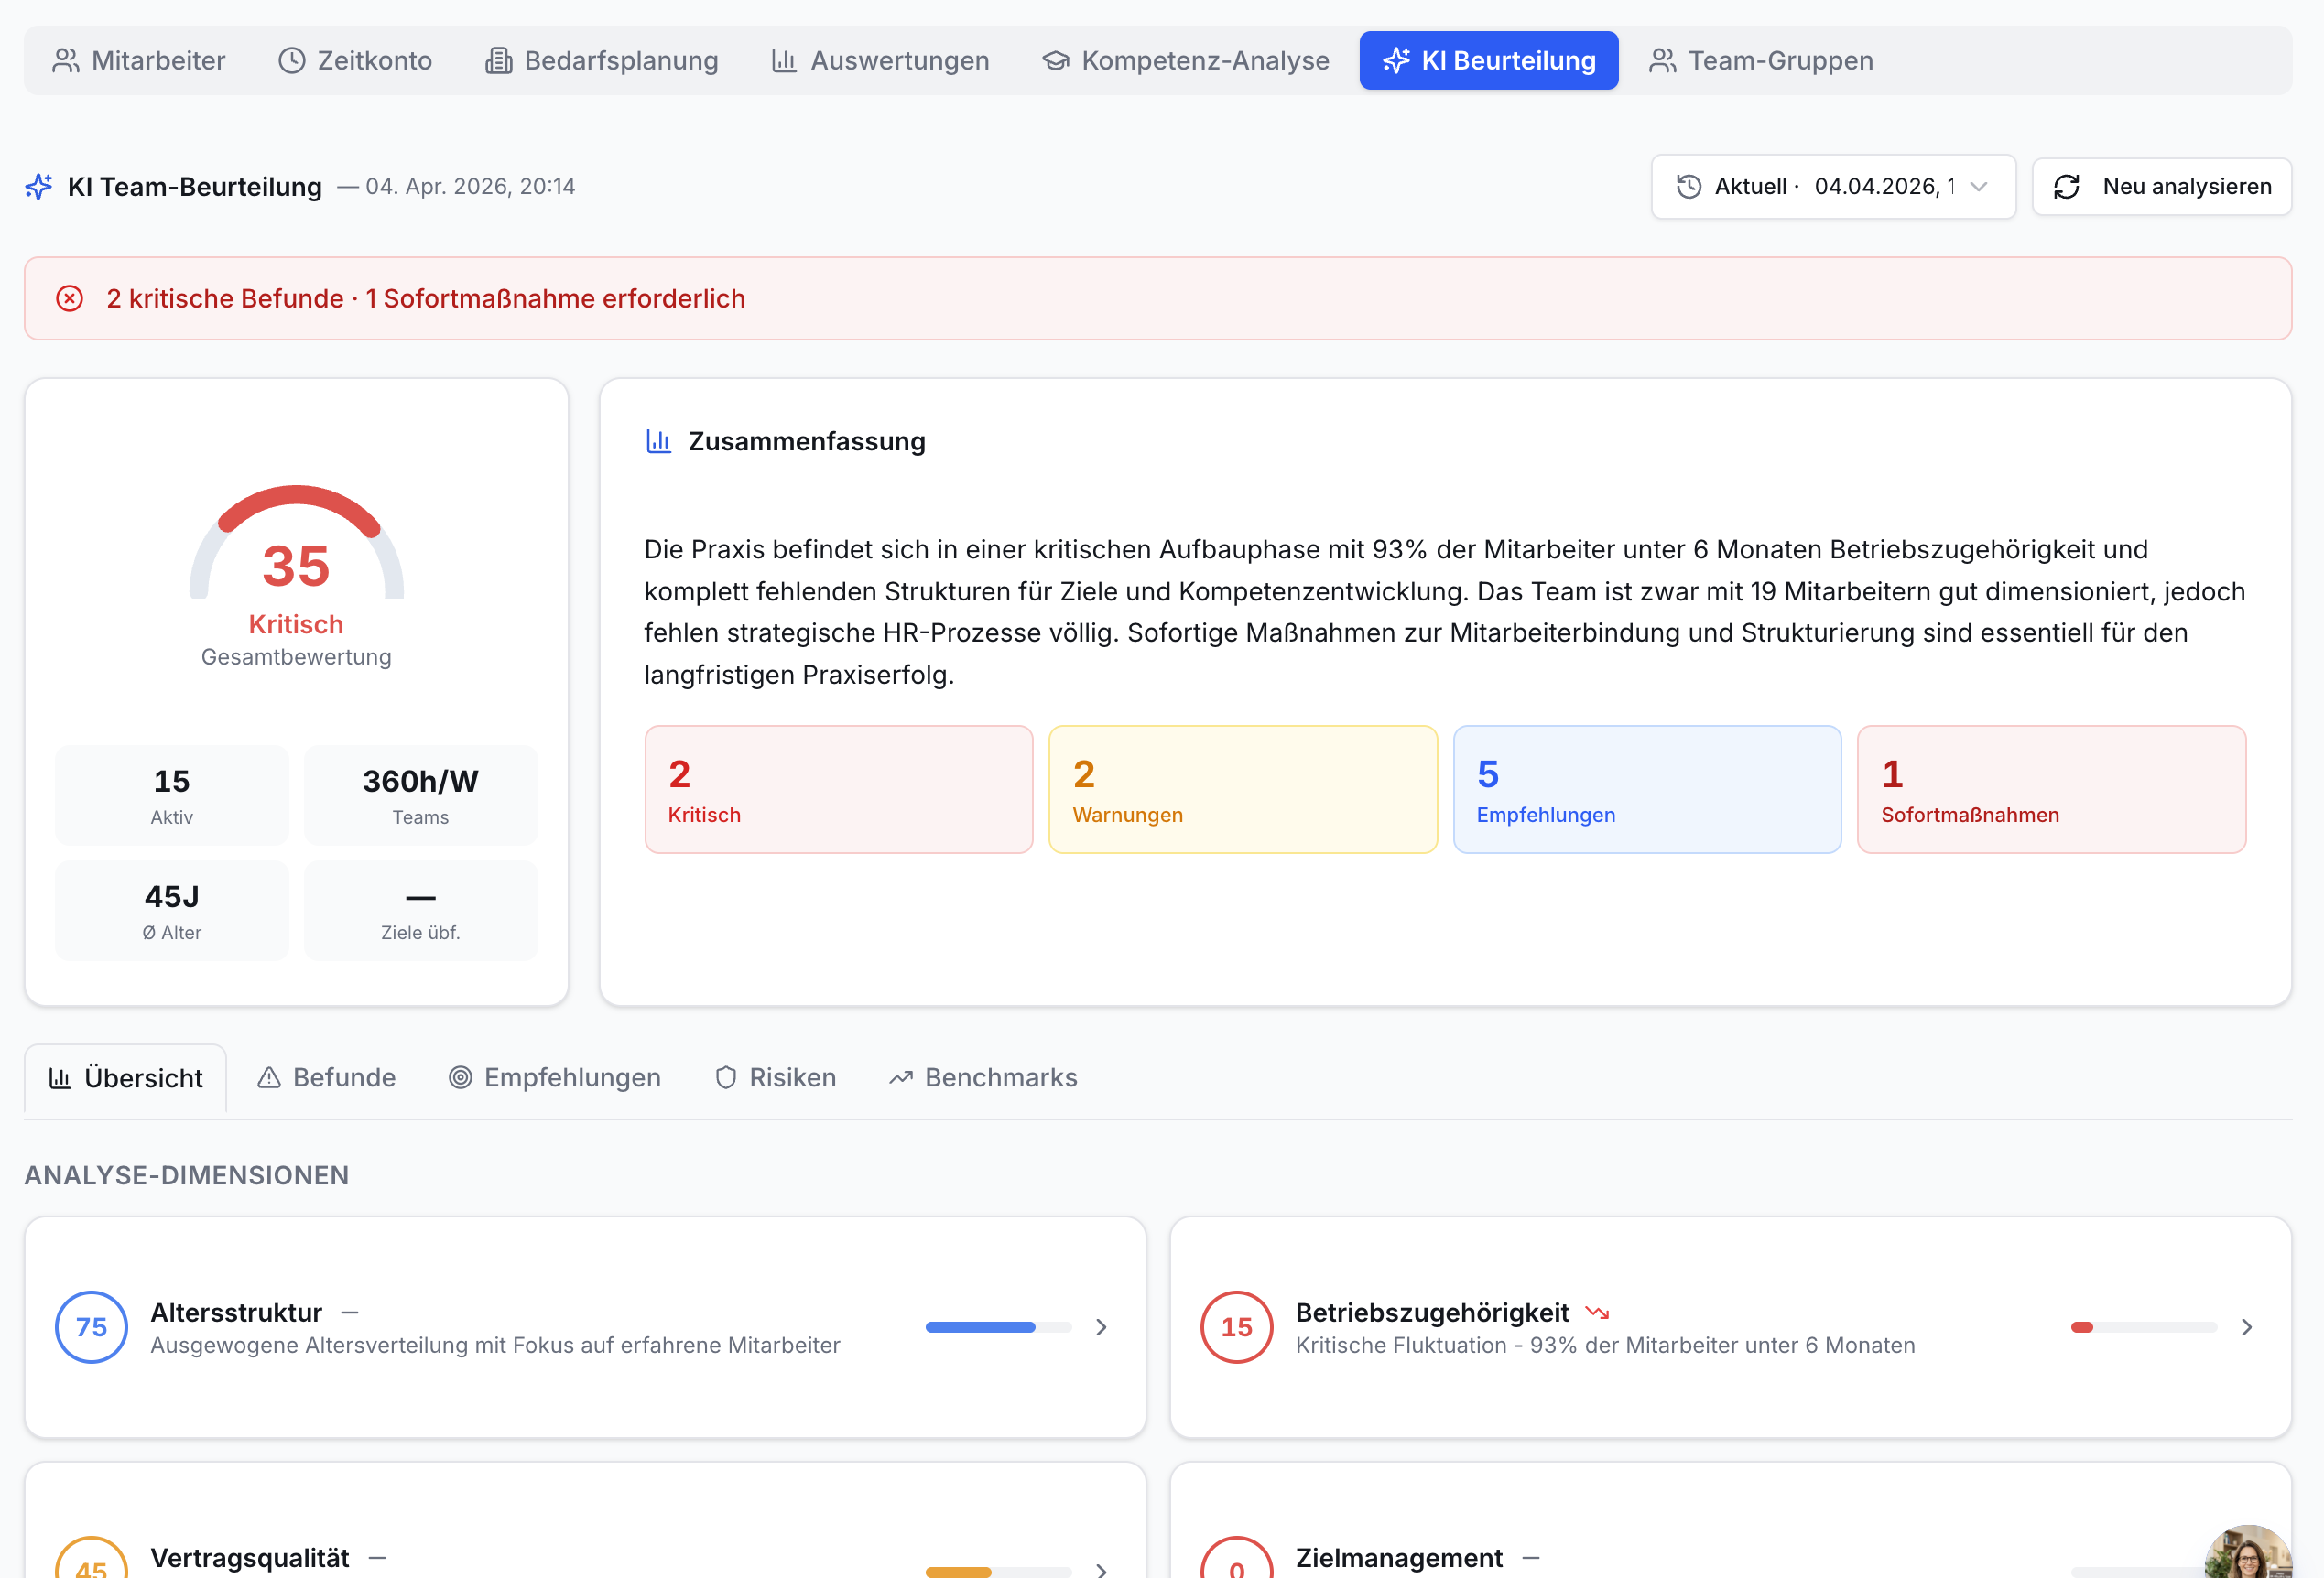This screenshot has height=1578, width=2324.
Task: Select the Befunde sub-tab
Action: [327, 1077]
